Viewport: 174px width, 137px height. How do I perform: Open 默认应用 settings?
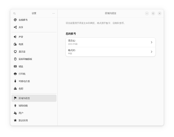(34, 120)
